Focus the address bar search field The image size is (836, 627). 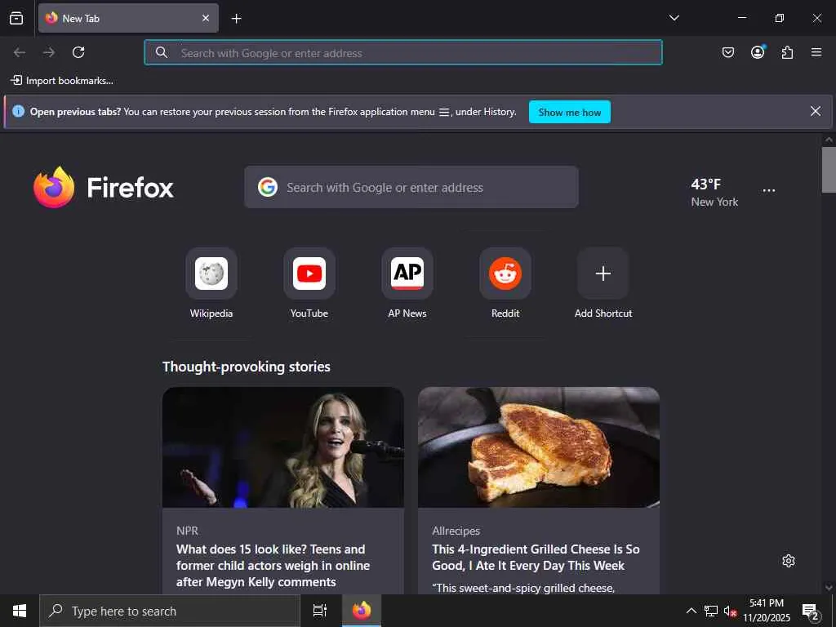click(403, 52)
